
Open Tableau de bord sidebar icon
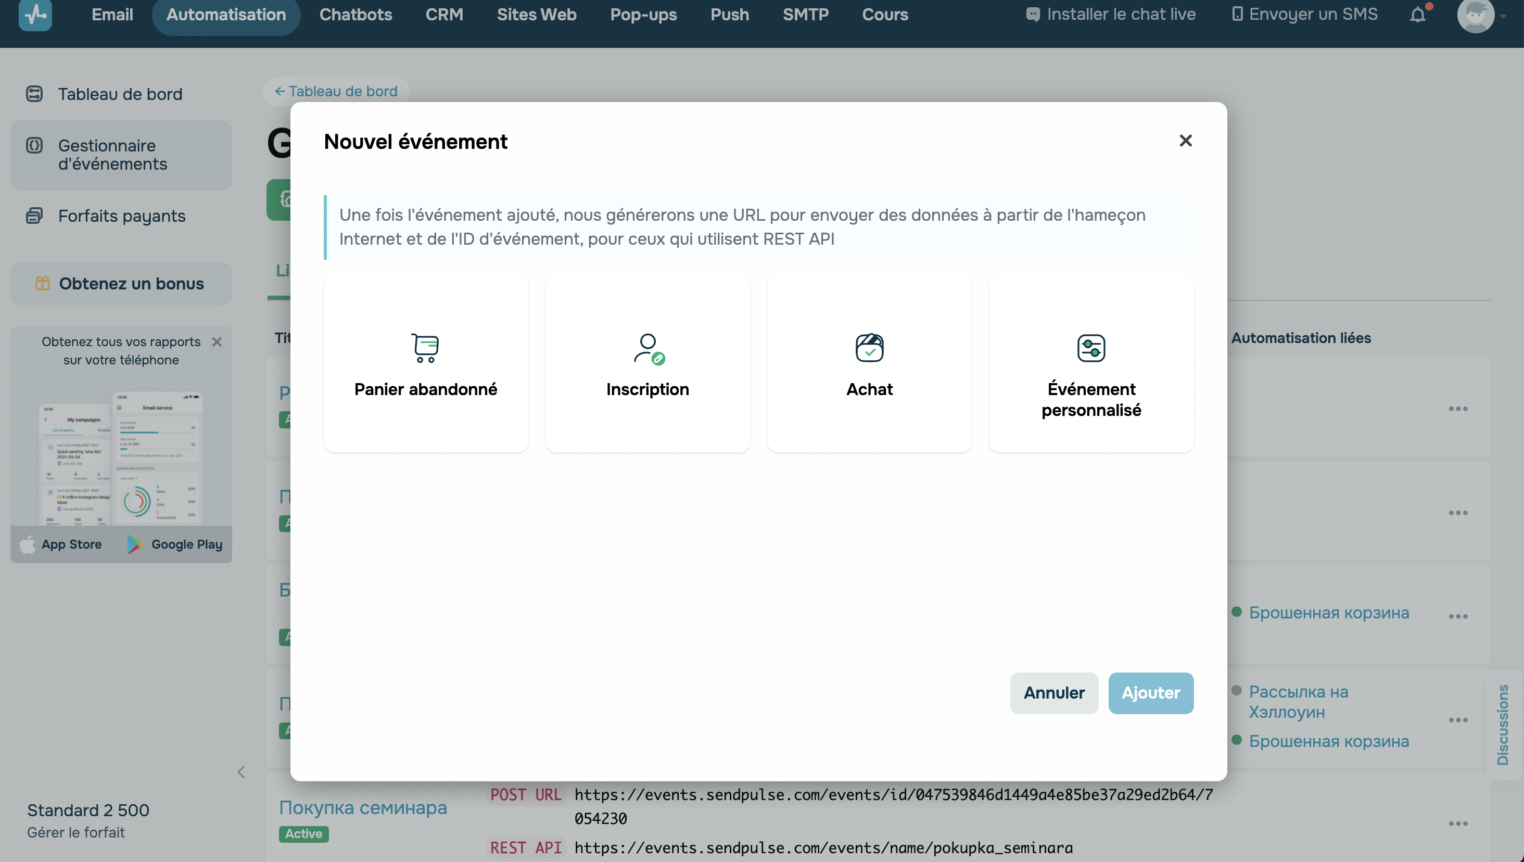click(x=34, y=94)
